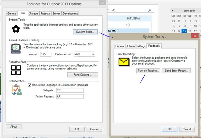
Task: Click the July 2014 month header
Action: 189,11
